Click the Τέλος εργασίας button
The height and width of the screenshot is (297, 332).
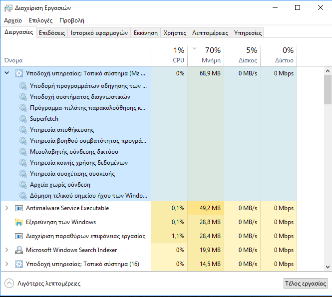(306, 284)
